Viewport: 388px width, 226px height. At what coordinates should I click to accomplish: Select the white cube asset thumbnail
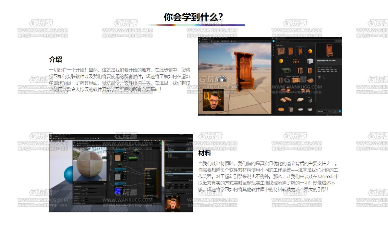(310, 61)
